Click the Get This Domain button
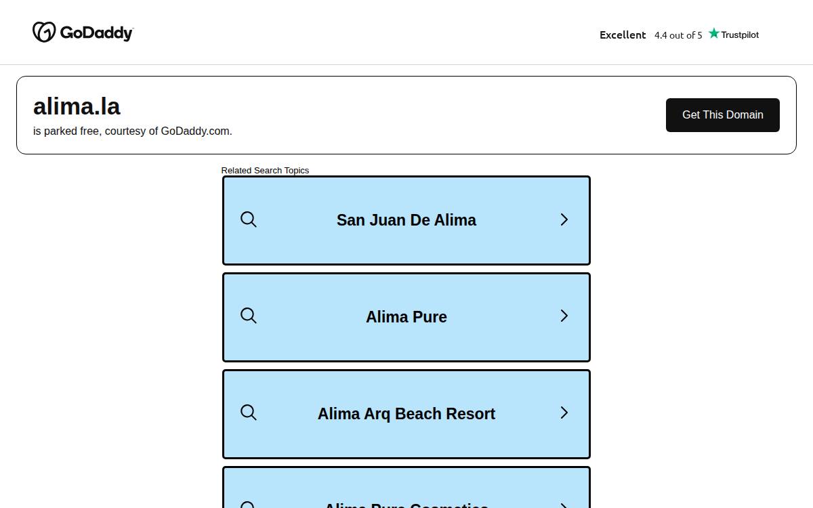The image size is (813, 508). pos(723,115)
